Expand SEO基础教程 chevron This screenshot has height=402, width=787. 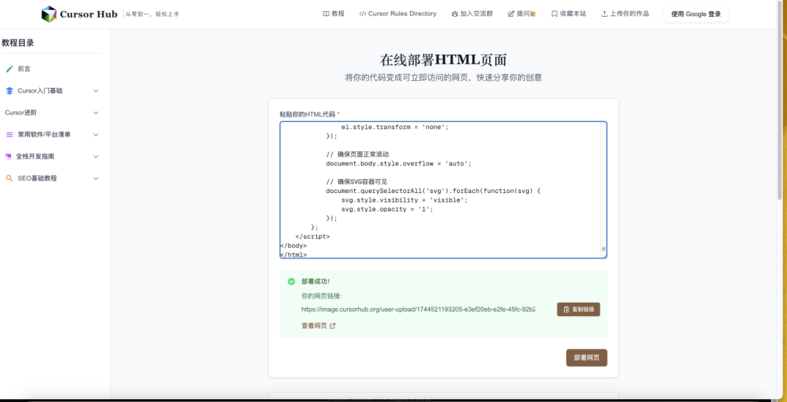coord(96,178)
